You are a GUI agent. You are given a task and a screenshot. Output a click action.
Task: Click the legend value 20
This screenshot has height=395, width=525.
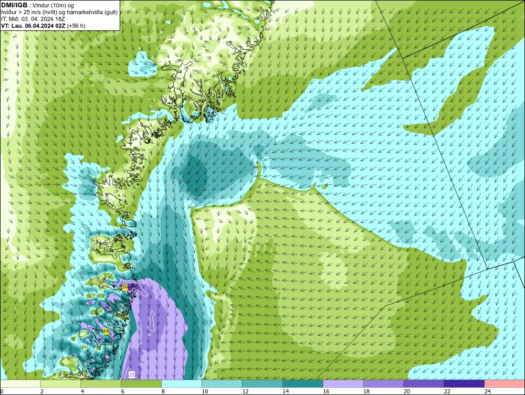pyautogui.click(x=407, y=391)
